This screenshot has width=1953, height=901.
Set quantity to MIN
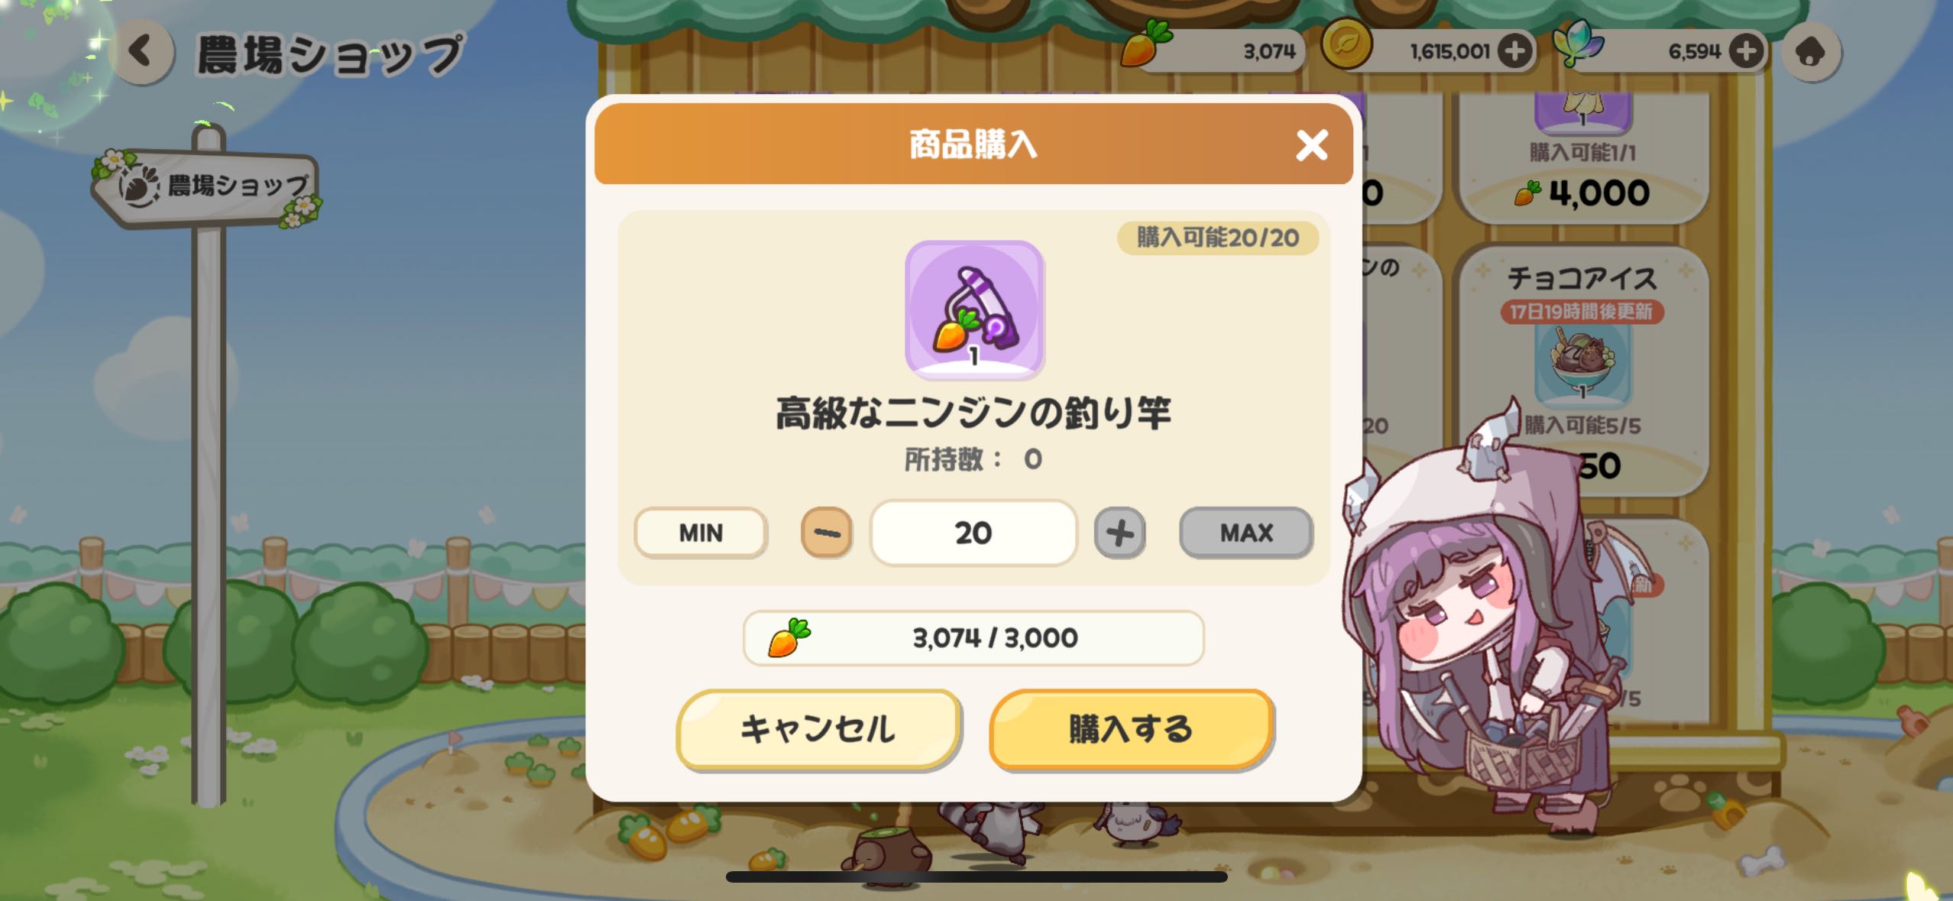click(x=701, y=533)
